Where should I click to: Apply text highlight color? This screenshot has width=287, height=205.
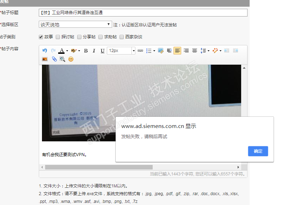click(x=74, y=51)
